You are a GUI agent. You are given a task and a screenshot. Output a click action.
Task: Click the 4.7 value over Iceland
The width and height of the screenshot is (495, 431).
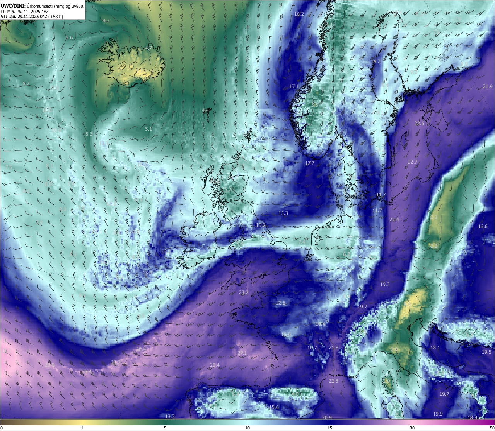148,48
